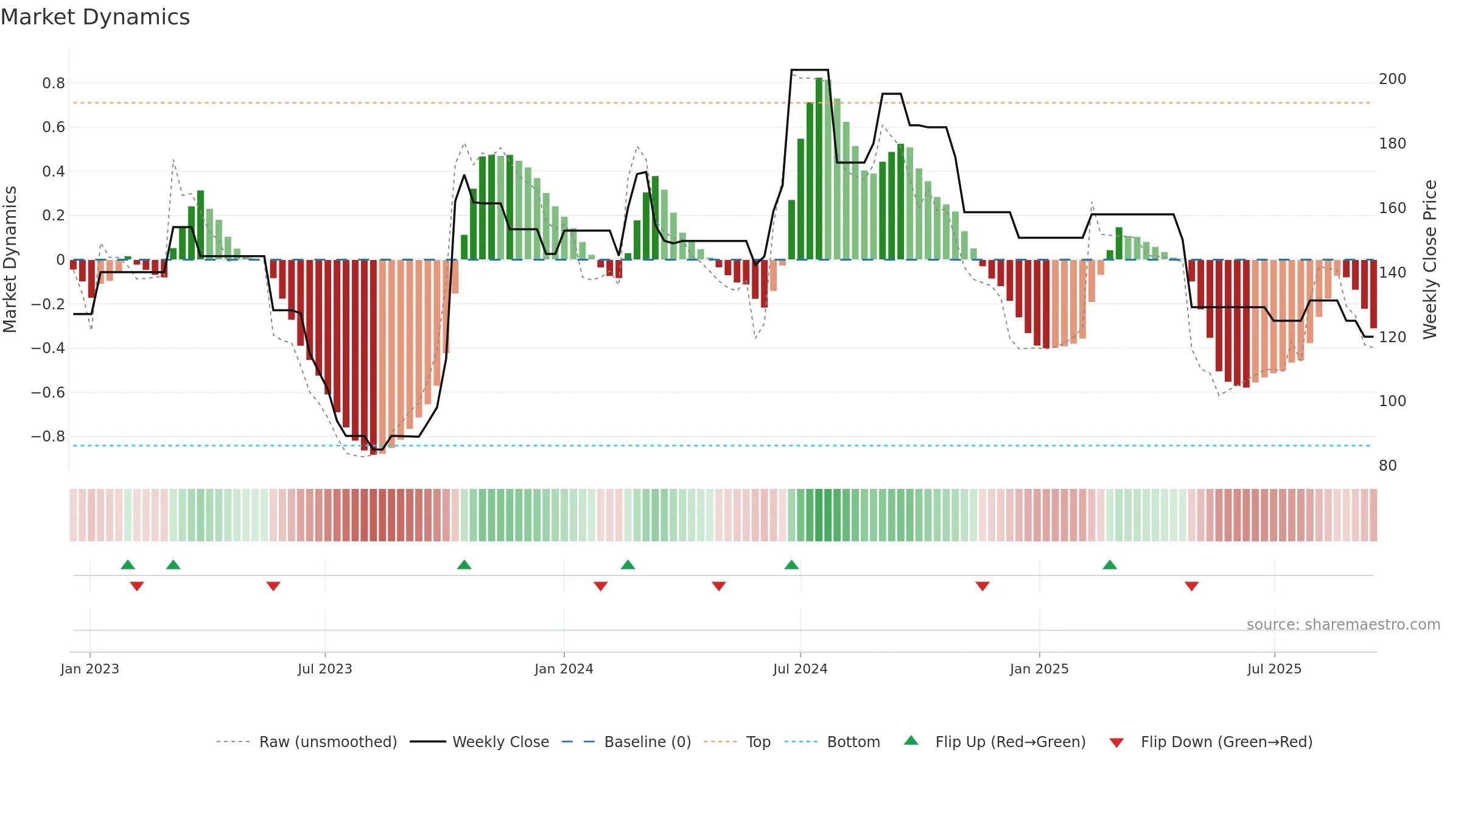
Task: Click the green flip-up marker after Jan 2025
Action: click(x=1110, y=564)
